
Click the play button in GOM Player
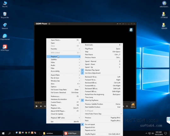point(37,106)
